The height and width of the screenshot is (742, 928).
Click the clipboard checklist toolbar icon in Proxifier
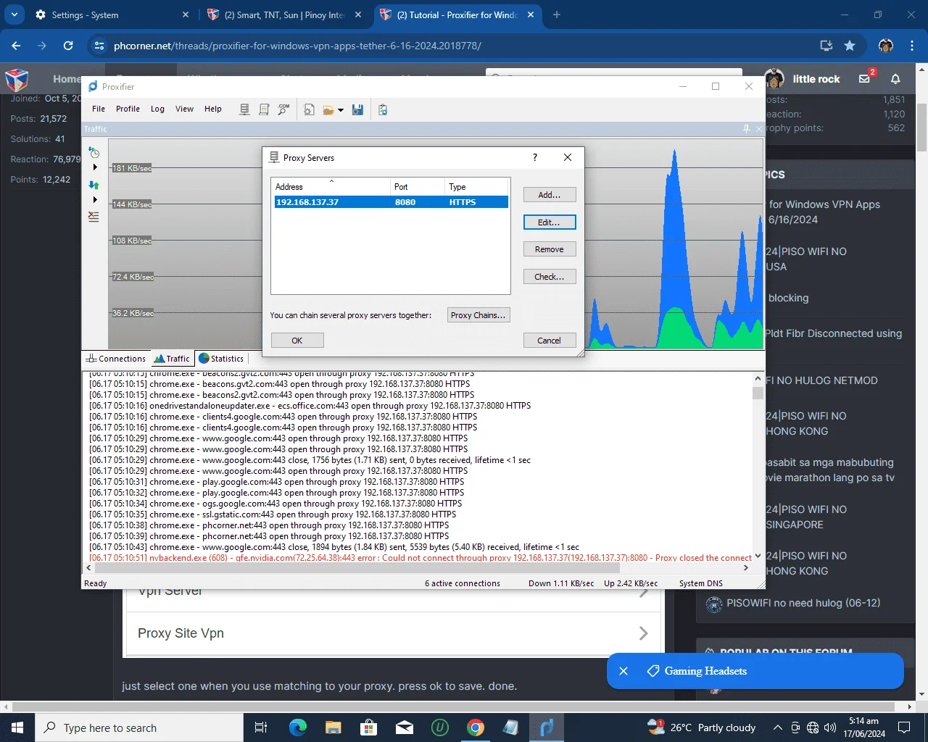(x=383, y=109)
